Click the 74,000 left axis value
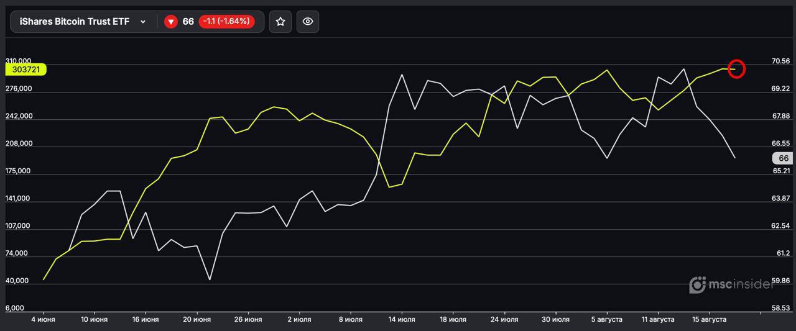This screenshot has height=331, width=796. pos(17,253)
